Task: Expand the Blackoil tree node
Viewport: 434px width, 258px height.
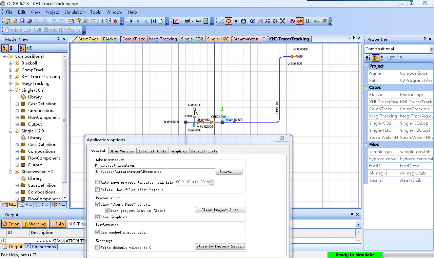Action: 11,63
